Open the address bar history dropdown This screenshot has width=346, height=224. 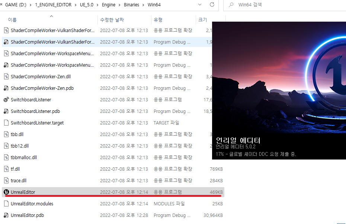pos(200,4)
